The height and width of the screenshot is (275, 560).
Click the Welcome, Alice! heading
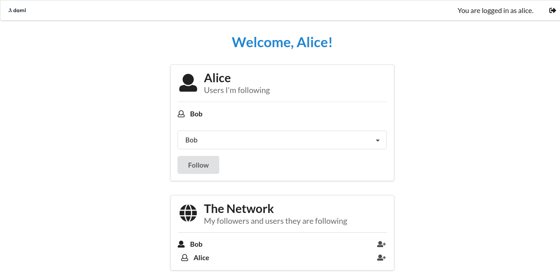pos(282,42)
